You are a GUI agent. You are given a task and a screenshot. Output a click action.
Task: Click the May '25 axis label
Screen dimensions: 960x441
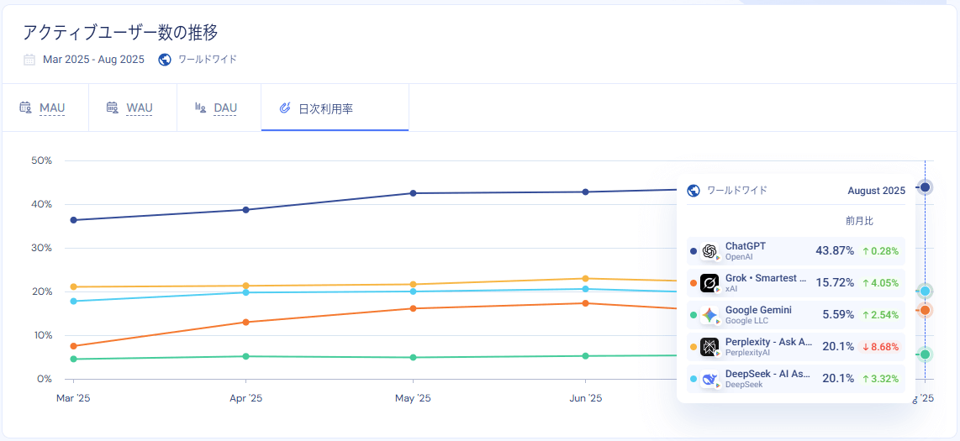[414, 398]
